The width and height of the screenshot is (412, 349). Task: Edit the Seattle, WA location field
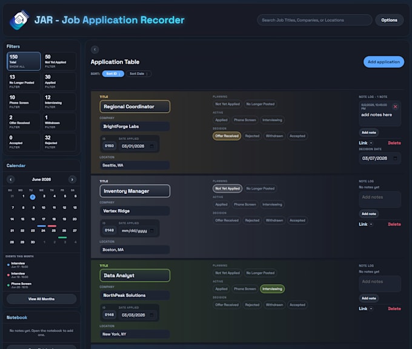click(x=135, y=165)
